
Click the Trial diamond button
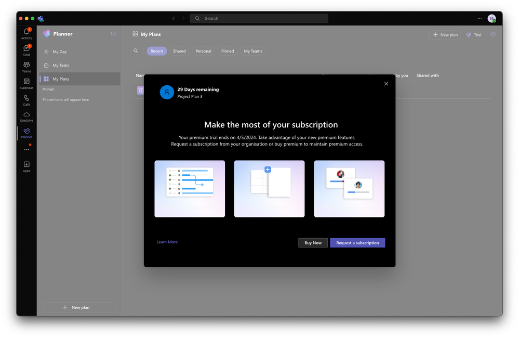pos(474,35)
